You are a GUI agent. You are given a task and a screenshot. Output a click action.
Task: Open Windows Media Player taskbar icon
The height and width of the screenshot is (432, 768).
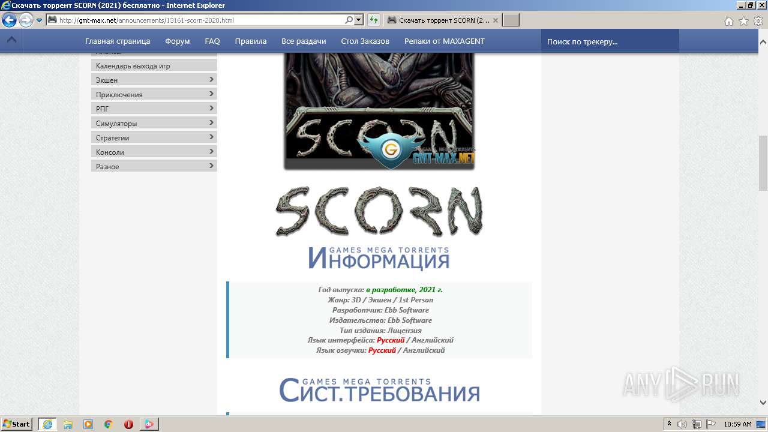click(x=88, y=424)
